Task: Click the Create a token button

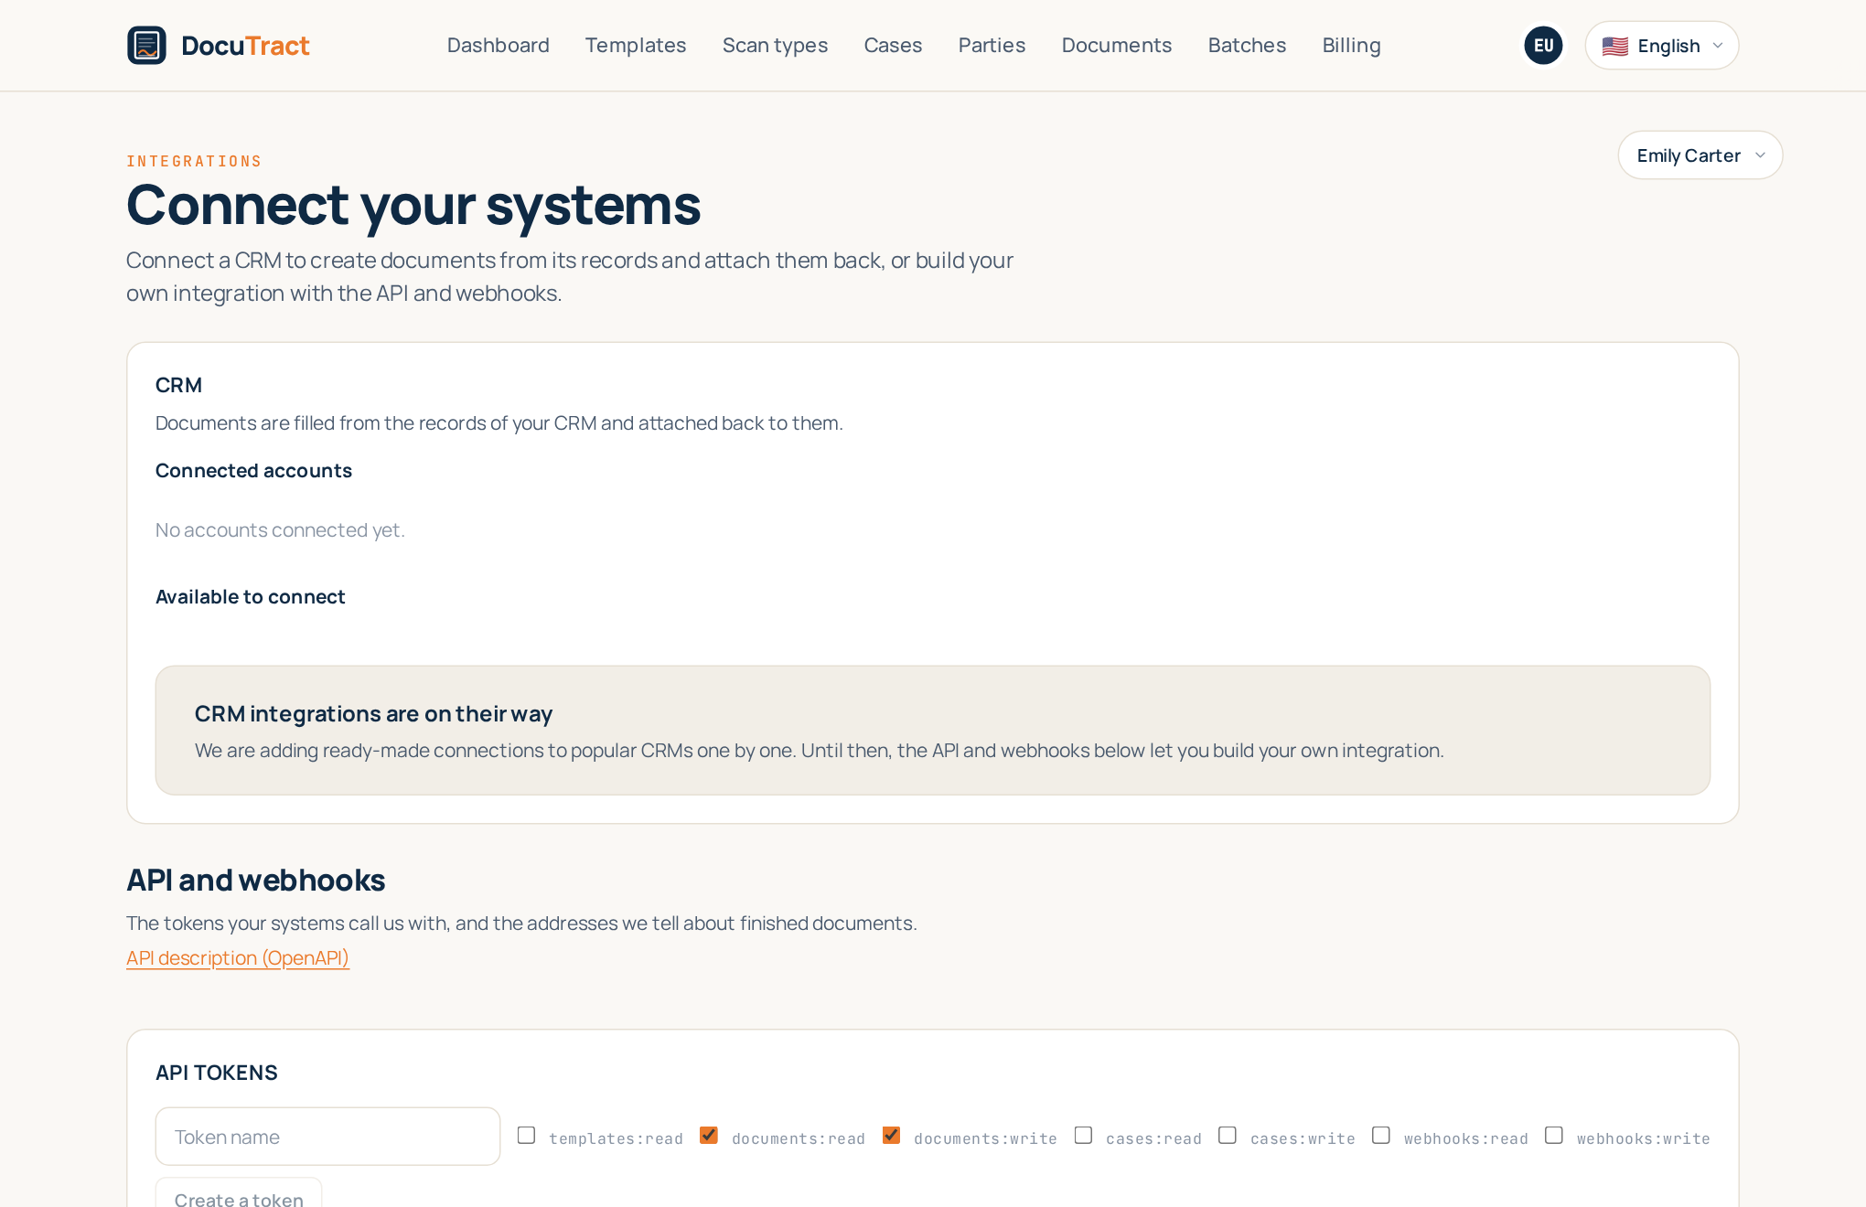Action: pos(239,1193)
